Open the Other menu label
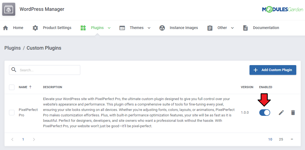This screenshot has width=305, height=150. tap(222, 28)
